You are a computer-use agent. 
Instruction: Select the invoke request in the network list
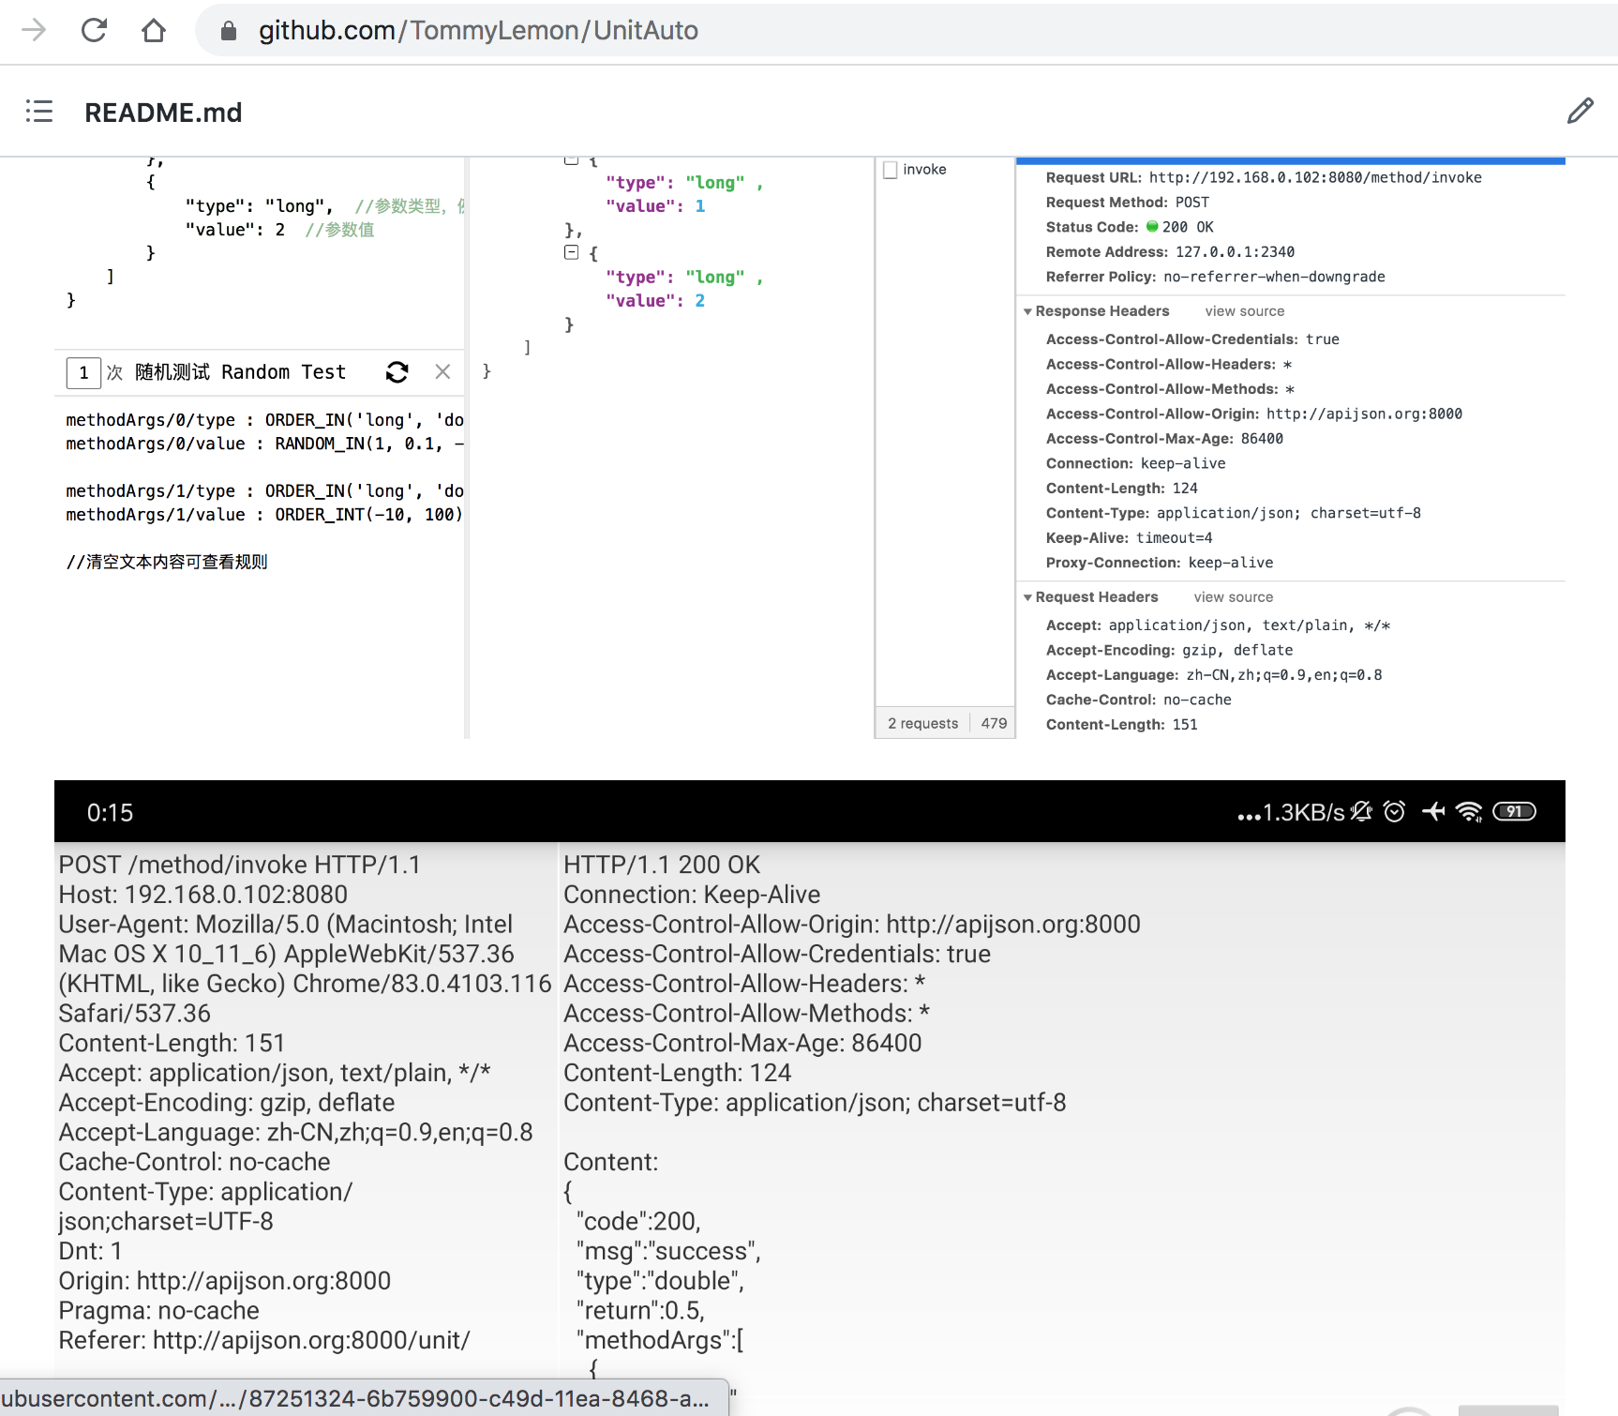[x=925, y=170]
